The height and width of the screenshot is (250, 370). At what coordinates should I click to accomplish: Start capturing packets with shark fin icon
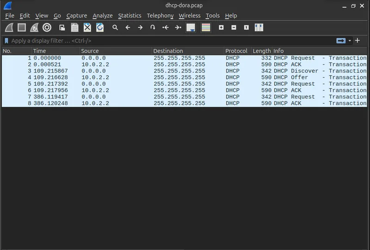coord(9,28)
